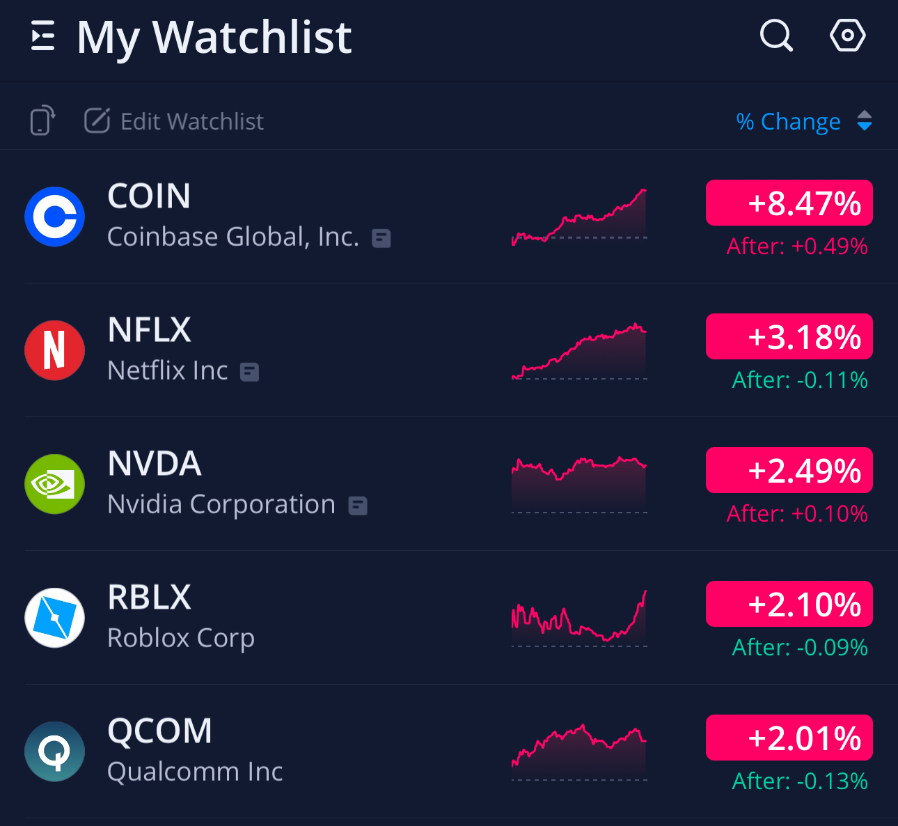This screenshot has width=898, height=826.
Task: Toggle the COIN +8.47% change badge
Action: coord(789,203)
